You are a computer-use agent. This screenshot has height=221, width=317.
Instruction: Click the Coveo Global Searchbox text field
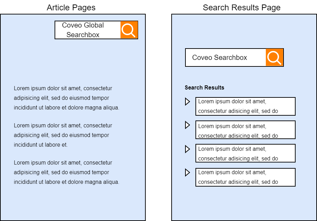(88, 30)
